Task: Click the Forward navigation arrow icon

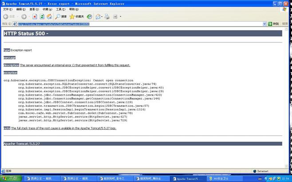Action: 24,16
